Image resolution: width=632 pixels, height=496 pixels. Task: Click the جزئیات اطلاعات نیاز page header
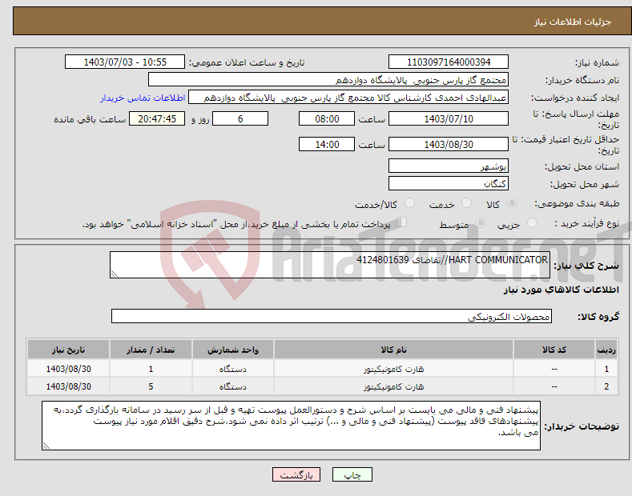pyautogui.click(x=573, y=22)
